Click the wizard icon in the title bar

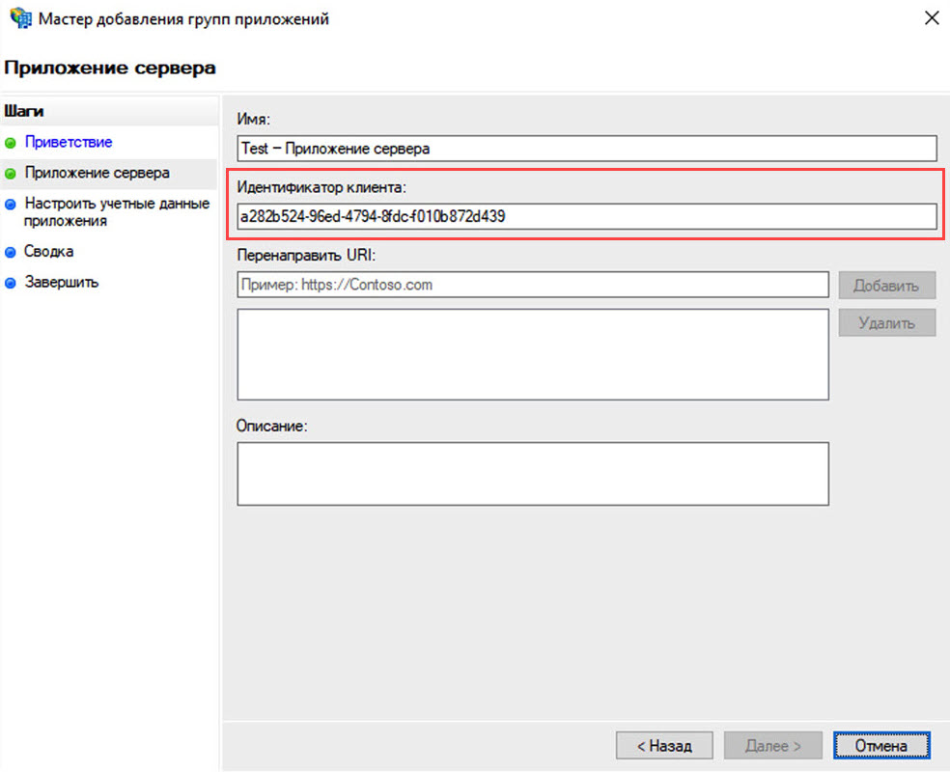(18, 19)
